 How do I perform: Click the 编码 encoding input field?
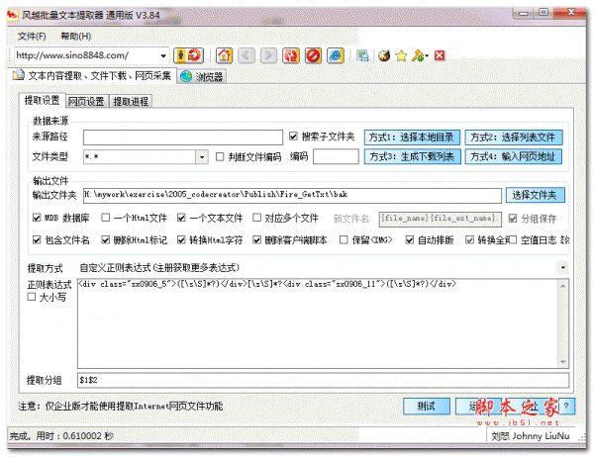(x=336, y=156)
